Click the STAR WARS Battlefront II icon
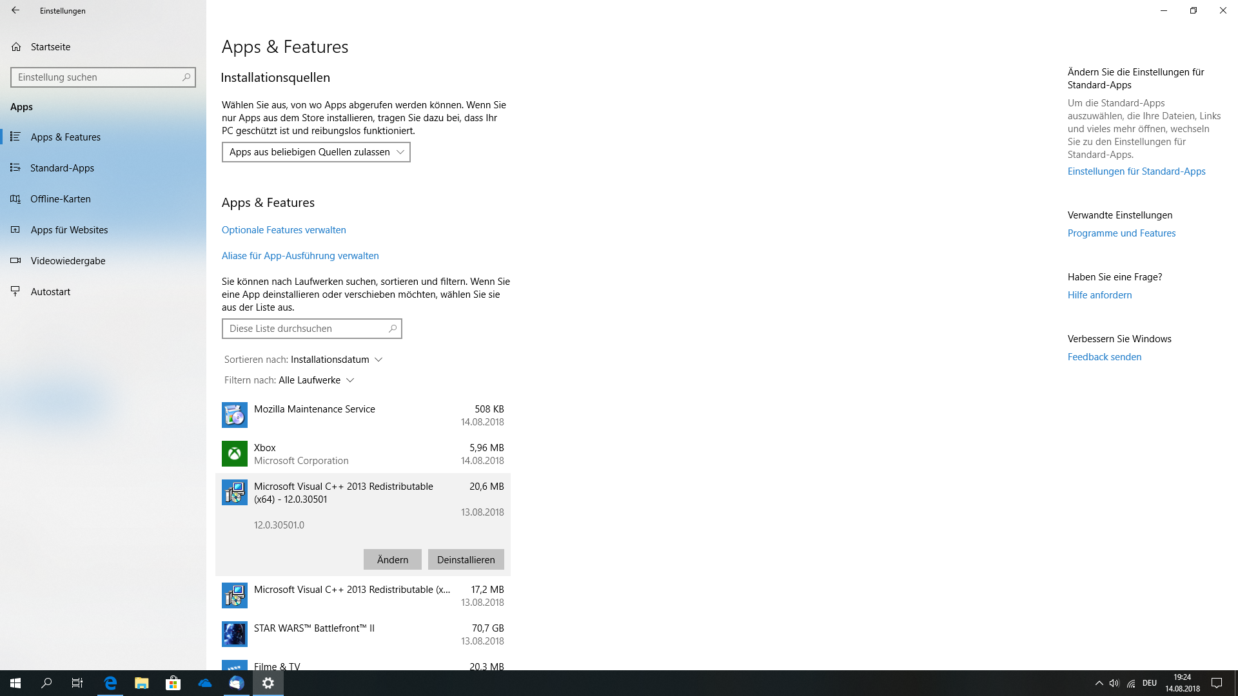1238x696 pixels. [235, 634]
